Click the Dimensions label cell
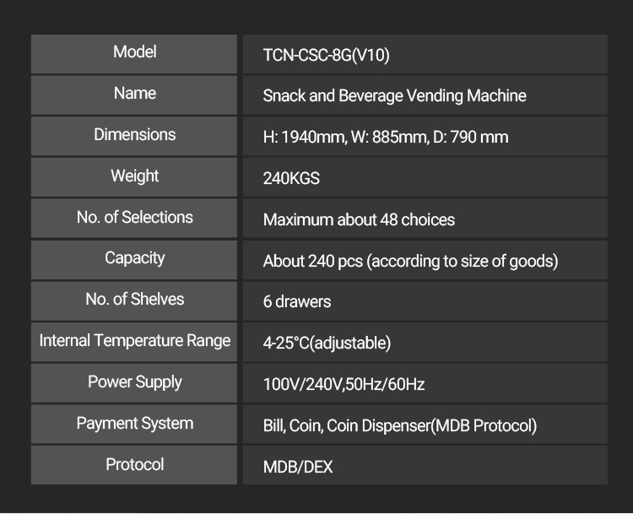 pyautogui.click(x=135, y=135)
